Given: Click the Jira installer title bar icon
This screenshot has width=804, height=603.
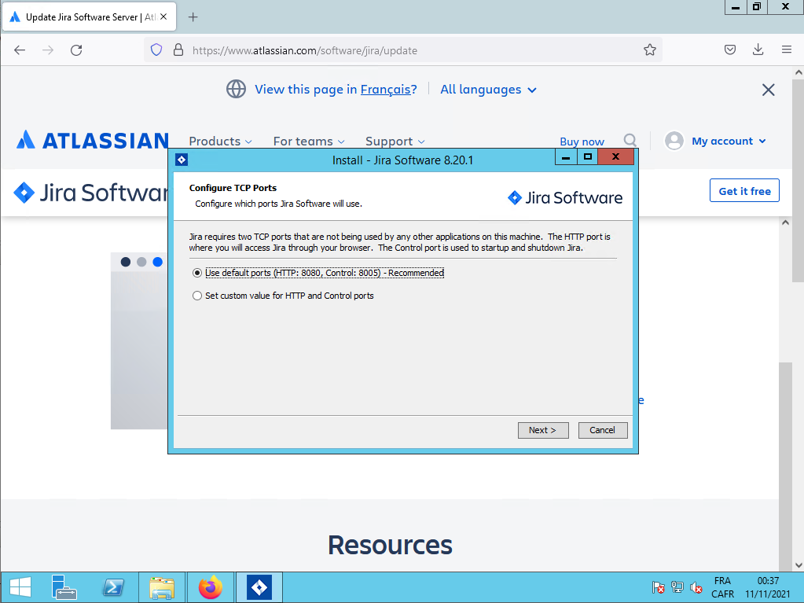Looking at the screenshot, I should (182, 160).
